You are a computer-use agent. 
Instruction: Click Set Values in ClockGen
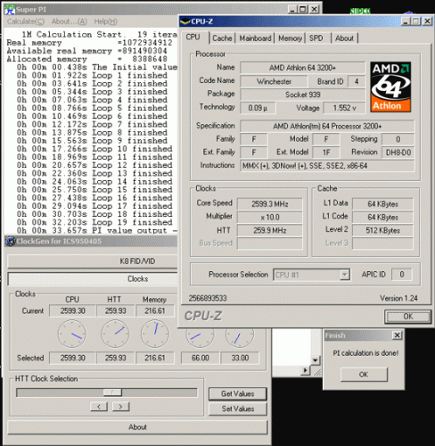pyautogui.click(x=238, y=409)
